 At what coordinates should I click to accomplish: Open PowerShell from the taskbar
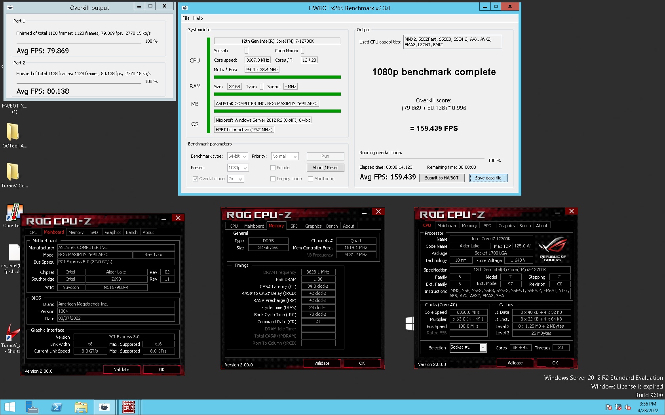[56, 407]
